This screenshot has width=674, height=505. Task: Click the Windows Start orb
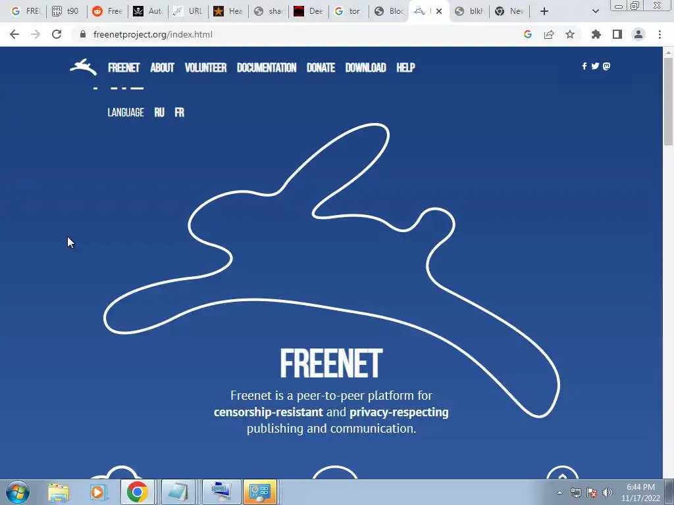click(x=18, y=492)
